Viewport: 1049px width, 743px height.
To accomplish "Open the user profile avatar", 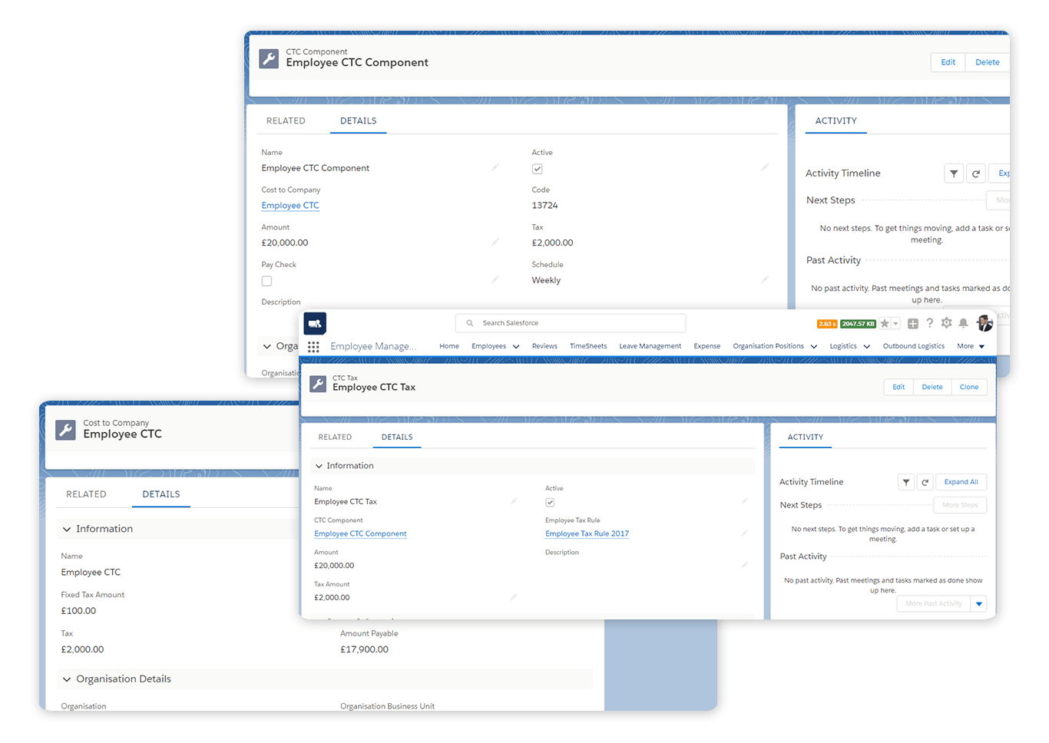I will (984, 323).
